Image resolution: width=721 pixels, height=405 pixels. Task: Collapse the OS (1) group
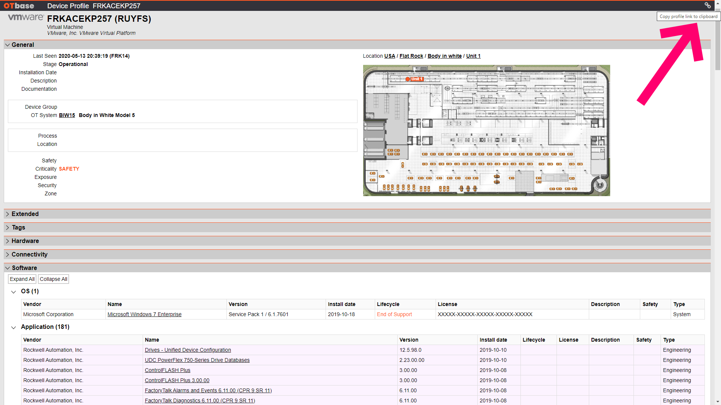pos(14,292)
